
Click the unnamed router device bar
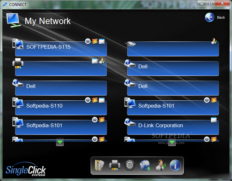coord(173,49)
